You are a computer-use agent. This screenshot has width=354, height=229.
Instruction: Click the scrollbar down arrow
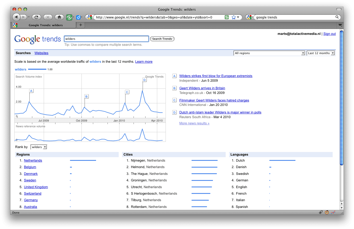[x=342, y=208]
